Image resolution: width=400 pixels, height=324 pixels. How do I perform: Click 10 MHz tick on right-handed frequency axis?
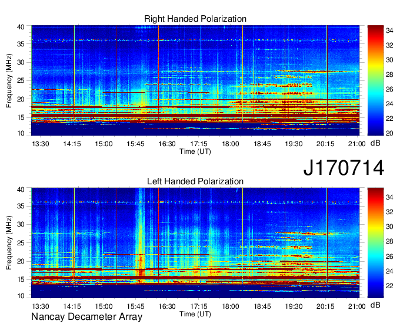(x=21, y=133)
